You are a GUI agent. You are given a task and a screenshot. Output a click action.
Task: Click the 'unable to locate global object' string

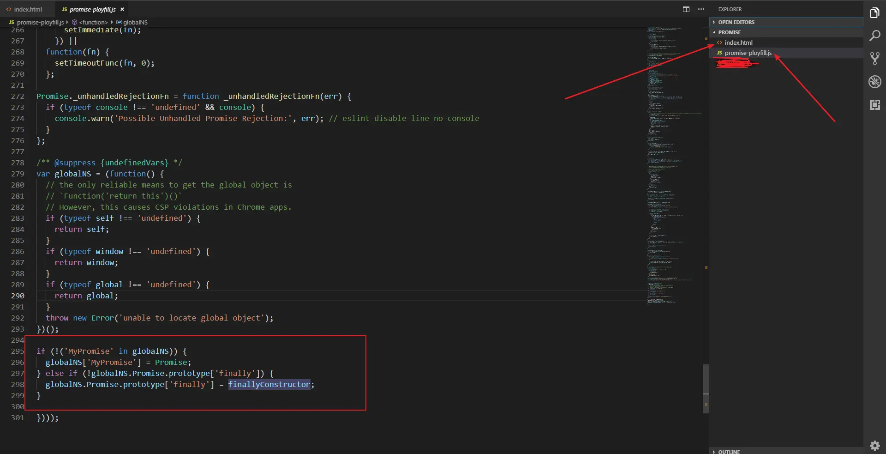192,318
